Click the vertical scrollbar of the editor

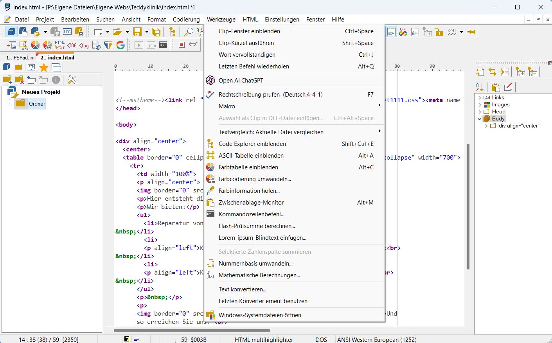[468, 207]
